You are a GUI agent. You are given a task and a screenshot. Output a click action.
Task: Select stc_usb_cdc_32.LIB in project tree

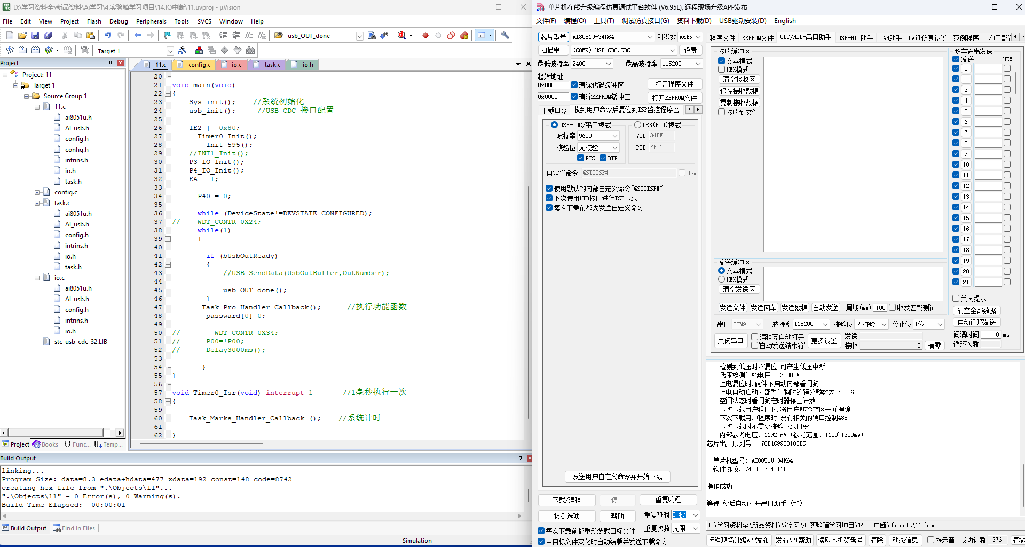pos(81,342)
